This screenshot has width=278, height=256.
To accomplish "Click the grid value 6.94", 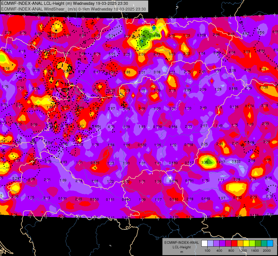I will pyautogui.click(x=83, y=35).
